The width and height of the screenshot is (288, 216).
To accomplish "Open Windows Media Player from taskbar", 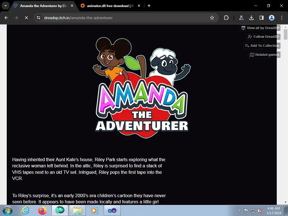I will pos(94,210).
